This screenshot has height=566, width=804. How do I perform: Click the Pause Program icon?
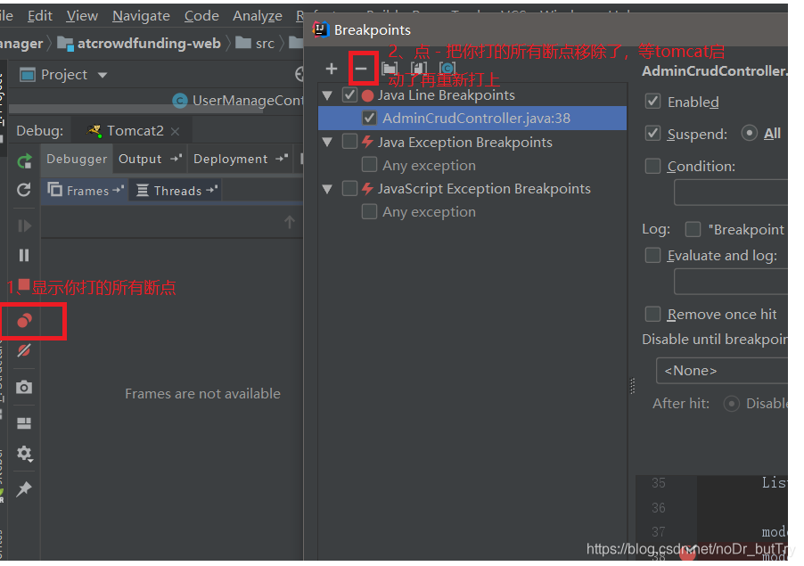pyautogui.click(x=24, y=255)
